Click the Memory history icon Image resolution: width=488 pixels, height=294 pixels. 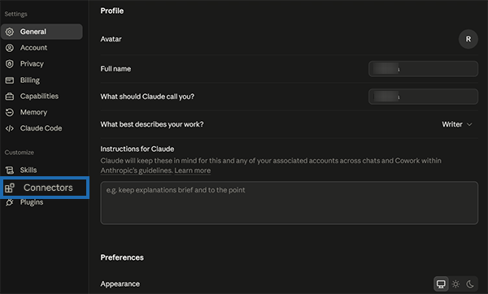pyautogui.click(x=10, y=112)
